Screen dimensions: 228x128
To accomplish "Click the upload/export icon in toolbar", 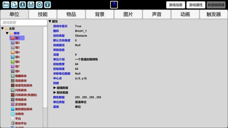I will (x=48, y=5).
